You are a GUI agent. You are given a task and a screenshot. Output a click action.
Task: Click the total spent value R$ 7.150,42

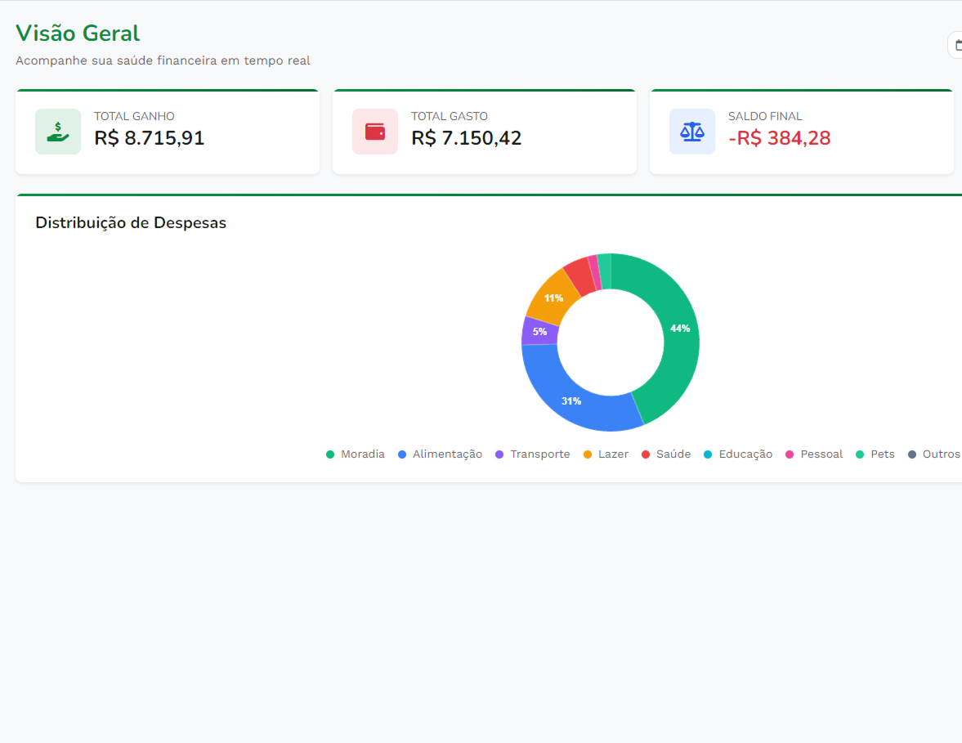tap(466, 138)
